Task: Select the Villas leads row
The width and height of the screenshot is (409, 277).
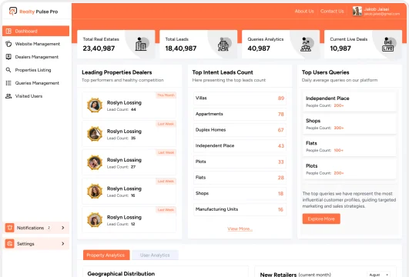Action: coord(240,98)
